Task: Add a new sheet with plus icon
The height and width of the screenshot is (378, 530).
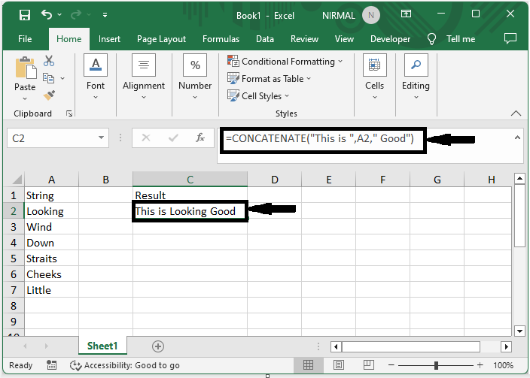Action: tap(158, 346)
